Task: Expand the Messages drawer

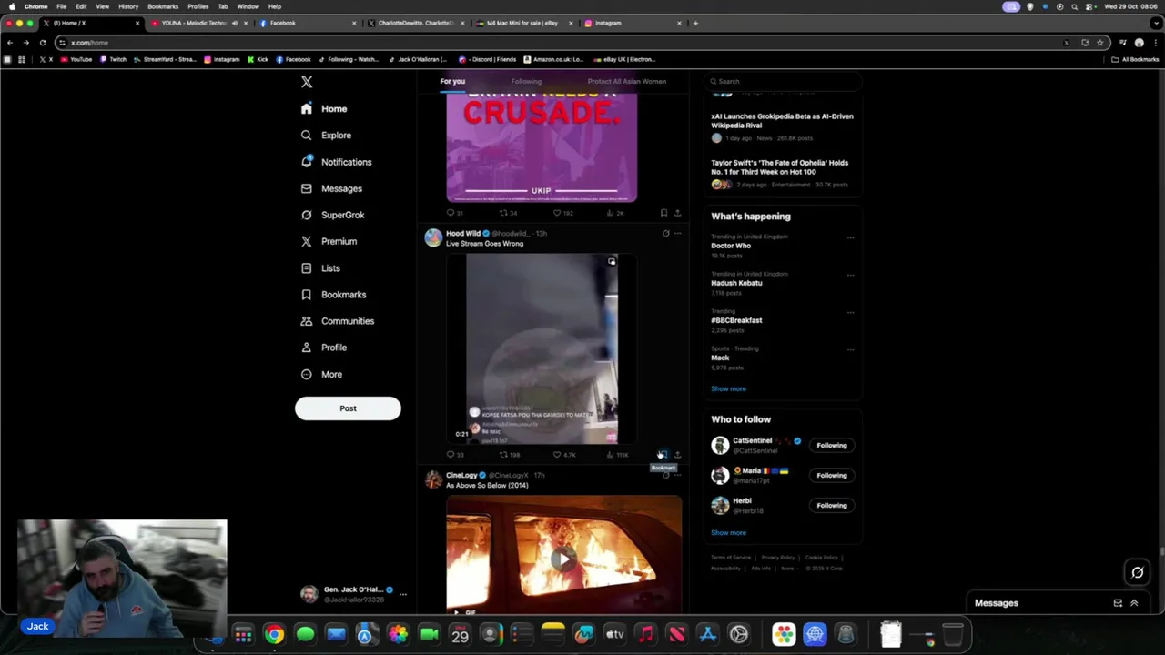Action: (1134, 603)
